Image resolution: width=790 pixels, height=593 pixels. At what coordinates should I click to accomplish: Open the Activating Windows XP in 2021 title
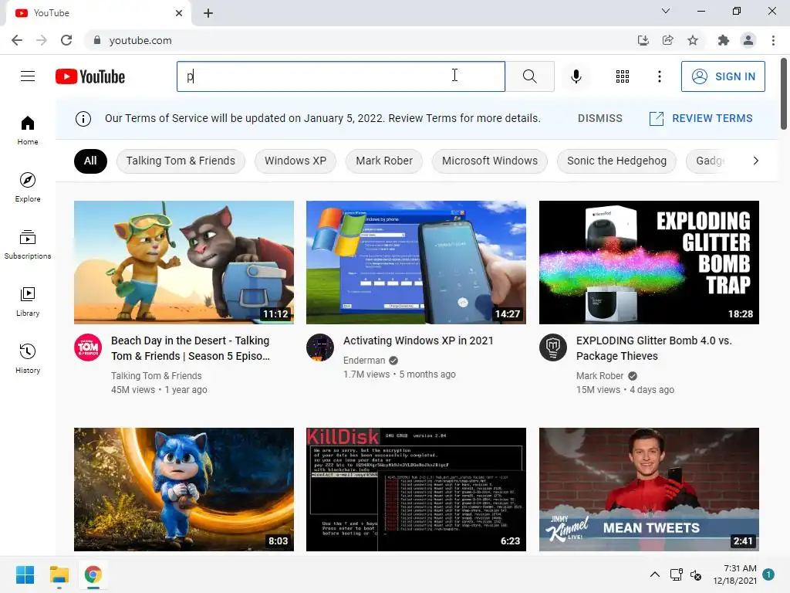(418, 341)
